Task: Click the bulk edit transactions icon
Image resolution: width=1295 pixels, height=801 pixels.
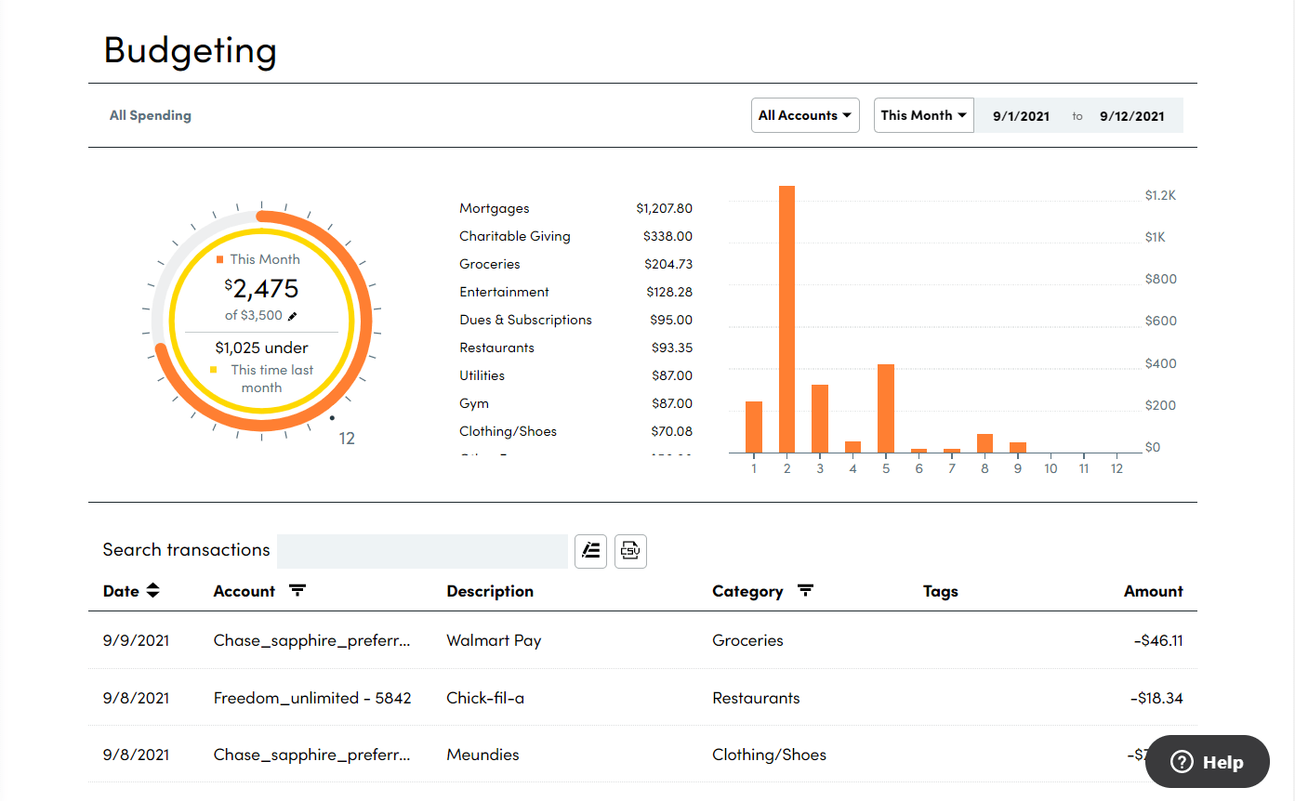Action: (x=590, y=551)
